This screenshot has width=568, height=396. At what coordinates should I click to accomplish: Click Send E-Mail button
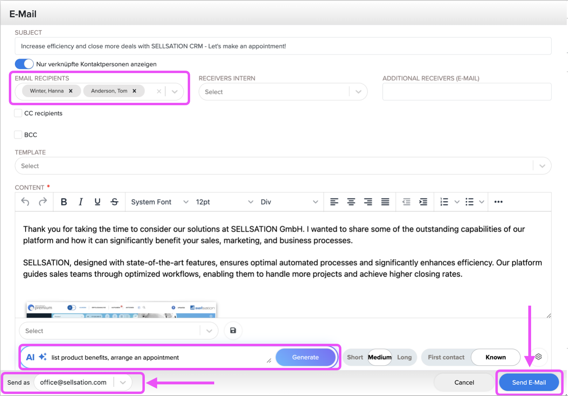pyautogui.click(x=529, y=382)
